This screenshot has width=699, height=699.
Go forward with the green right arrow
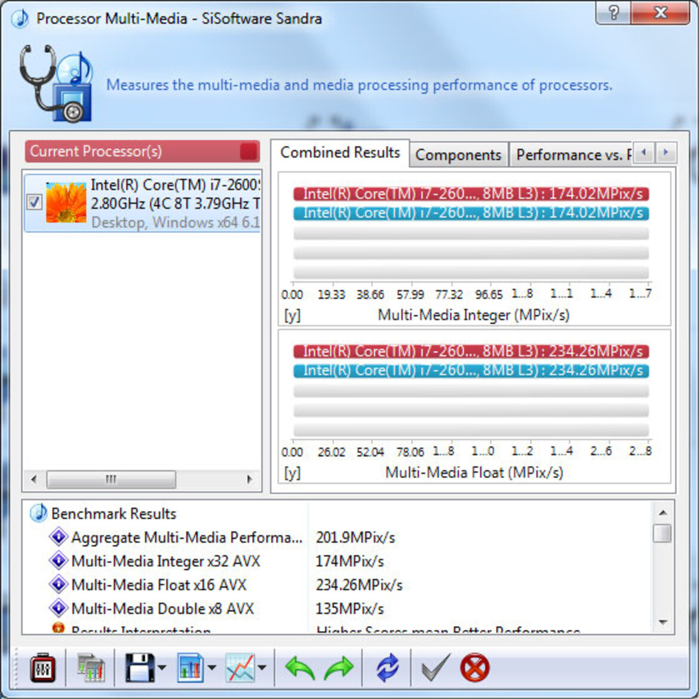point(339,668)
